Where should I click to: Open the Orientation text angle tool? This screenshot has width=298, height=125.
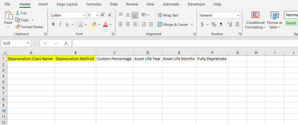tap(144, 15)
